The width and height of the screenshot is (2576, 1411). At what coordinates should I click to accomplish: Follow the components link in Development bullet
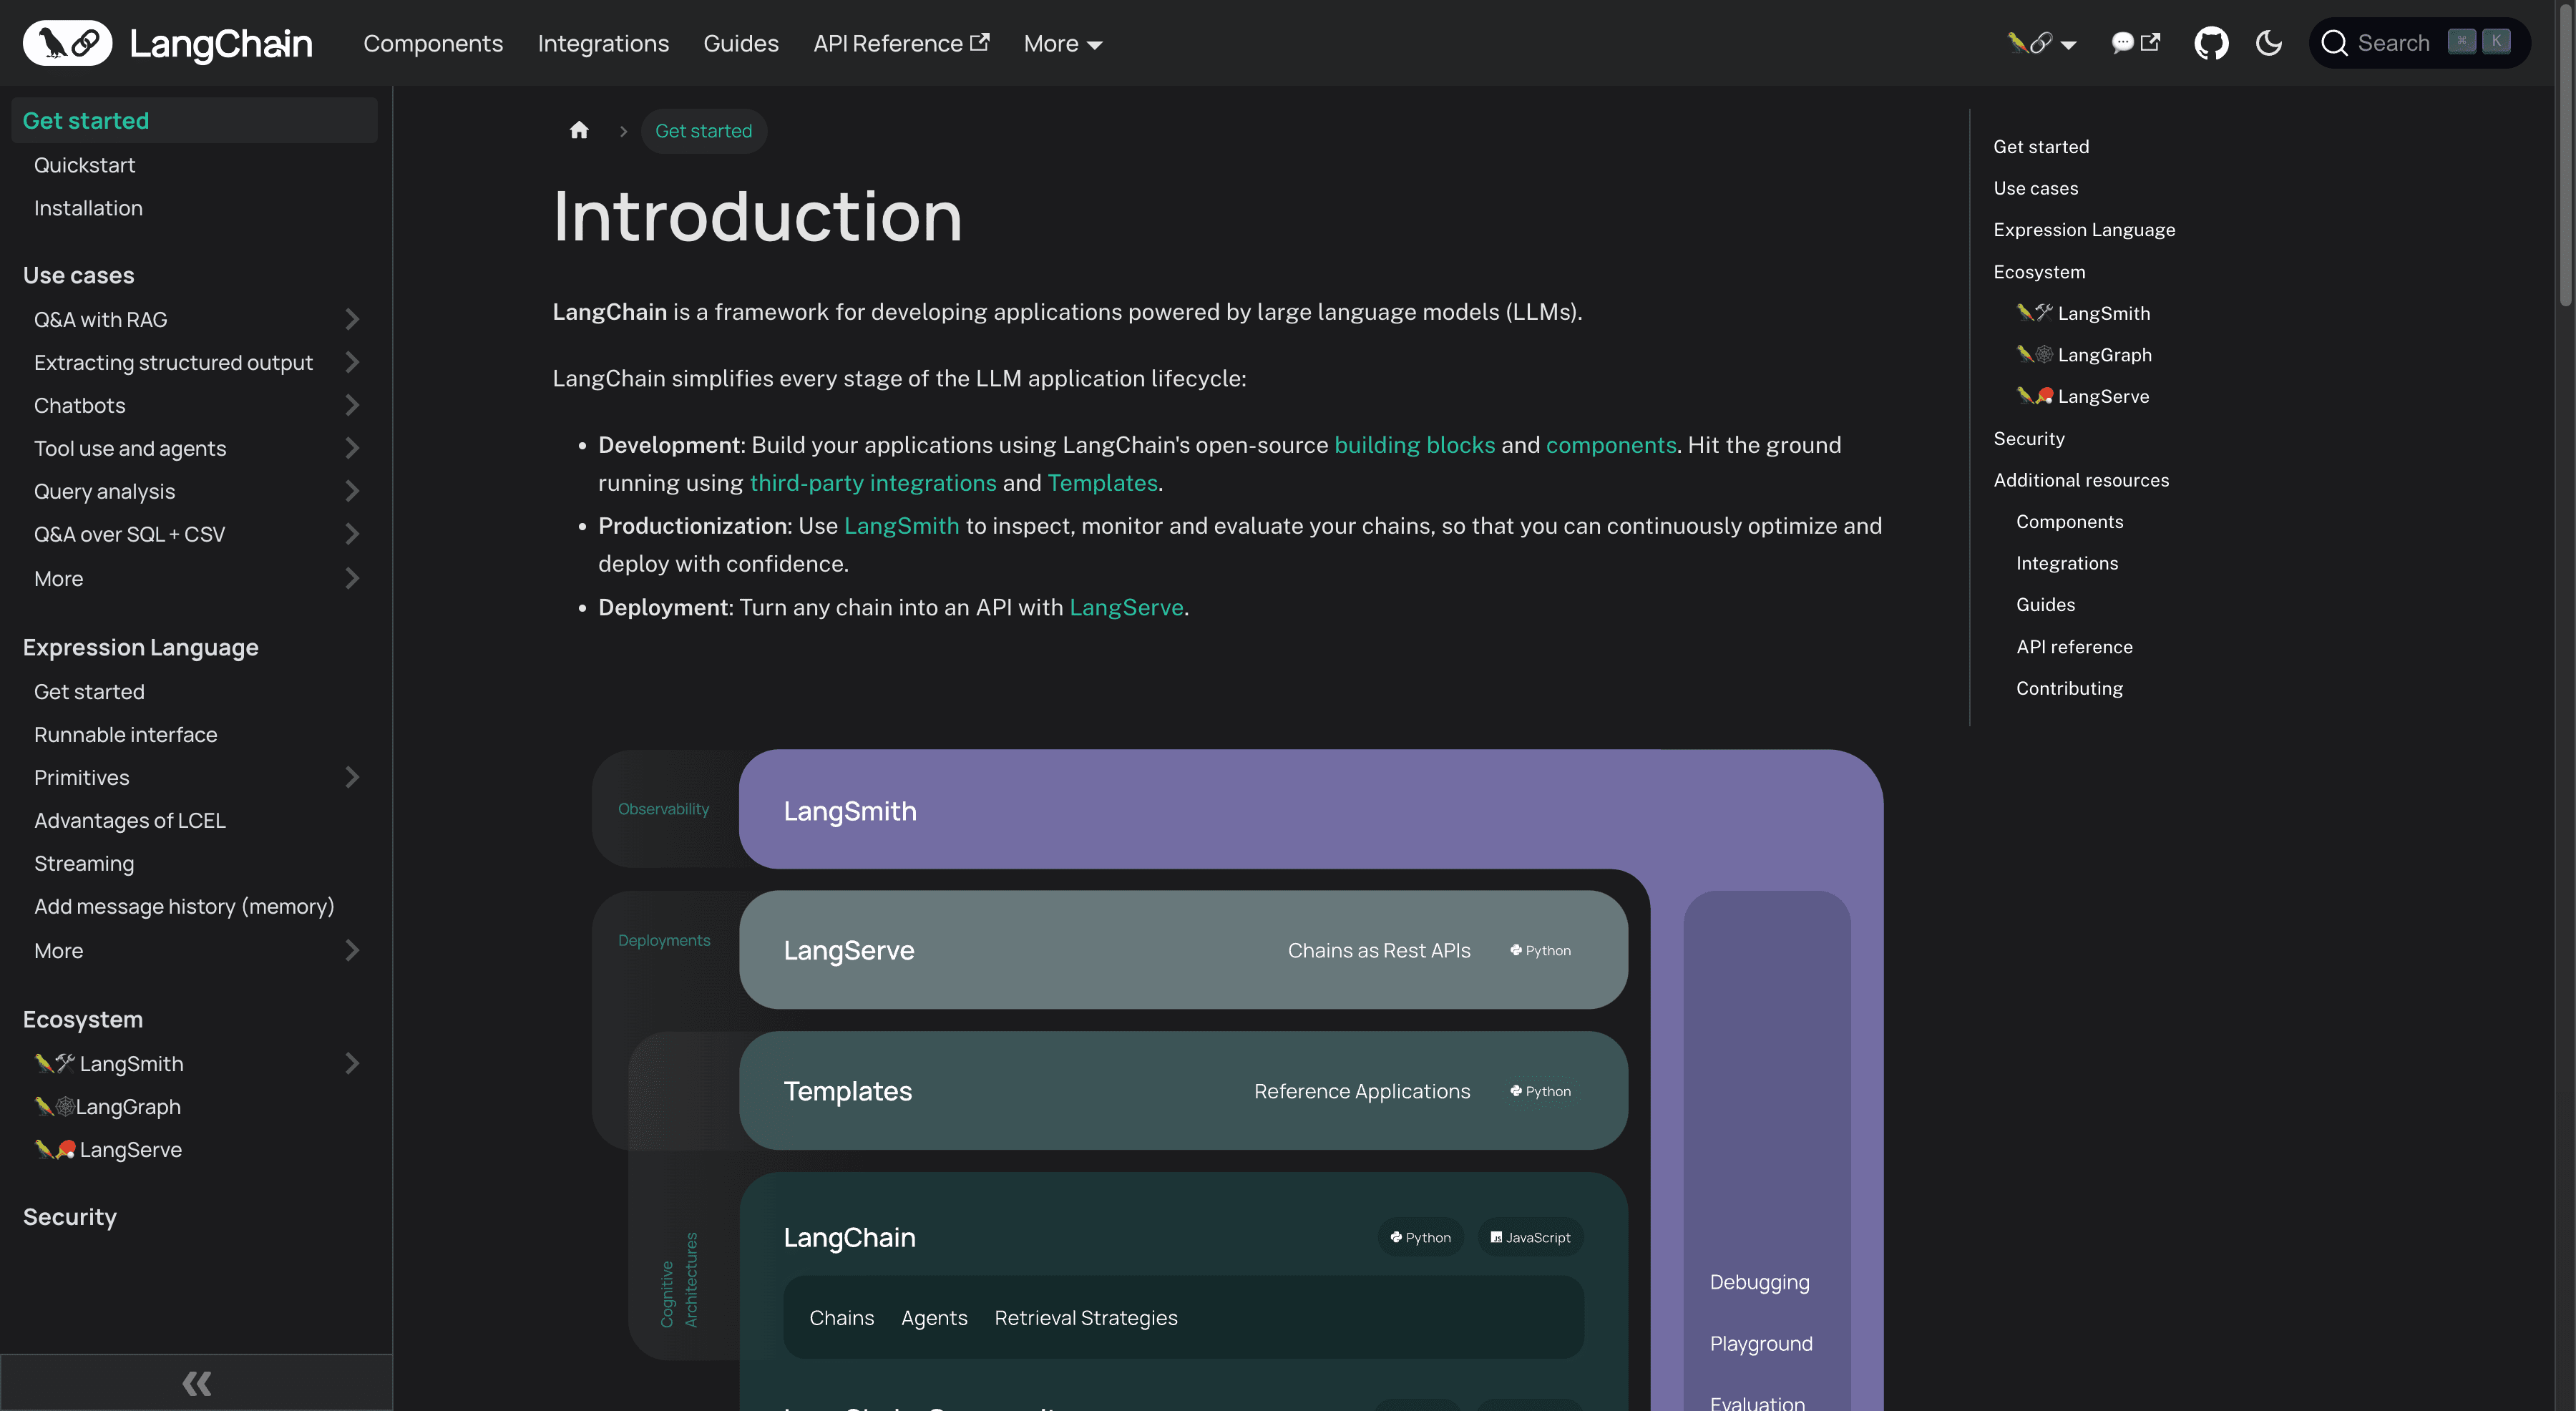tap(1611, 445)
